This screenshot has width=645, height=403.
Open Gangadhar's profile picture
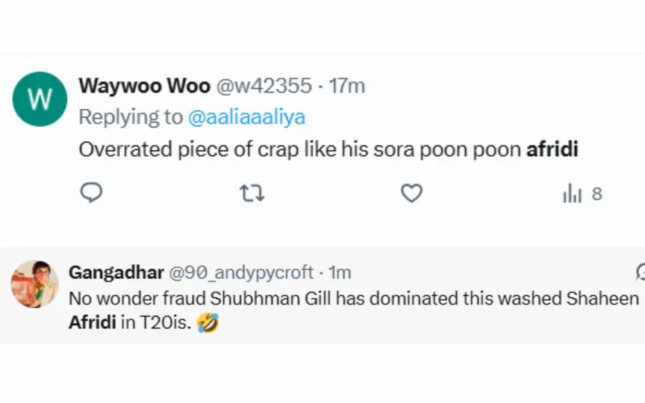(x=34, y=284)
